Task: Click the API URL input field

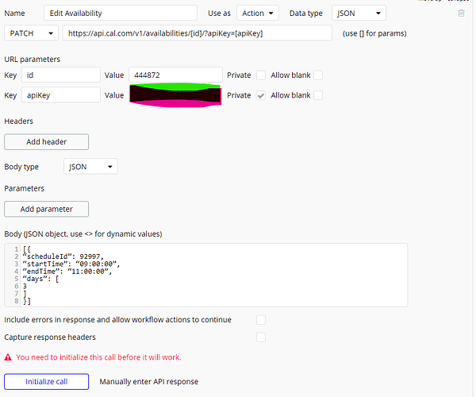Action: click(x=198, y=33)
